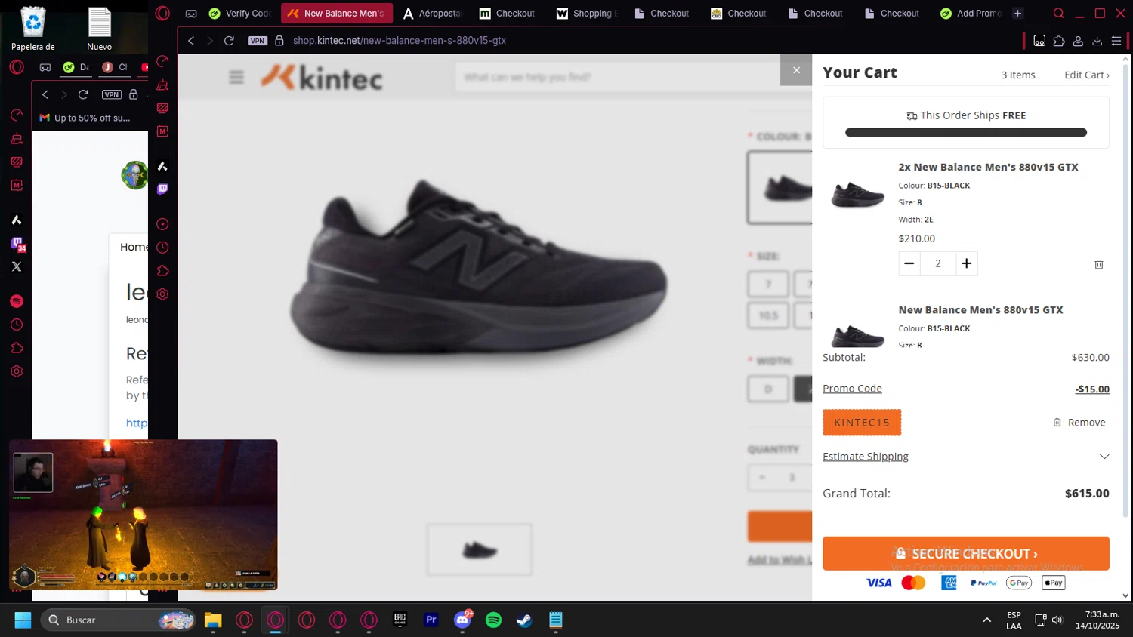Click the free shipping progress bar

click(x=966, y=133)
